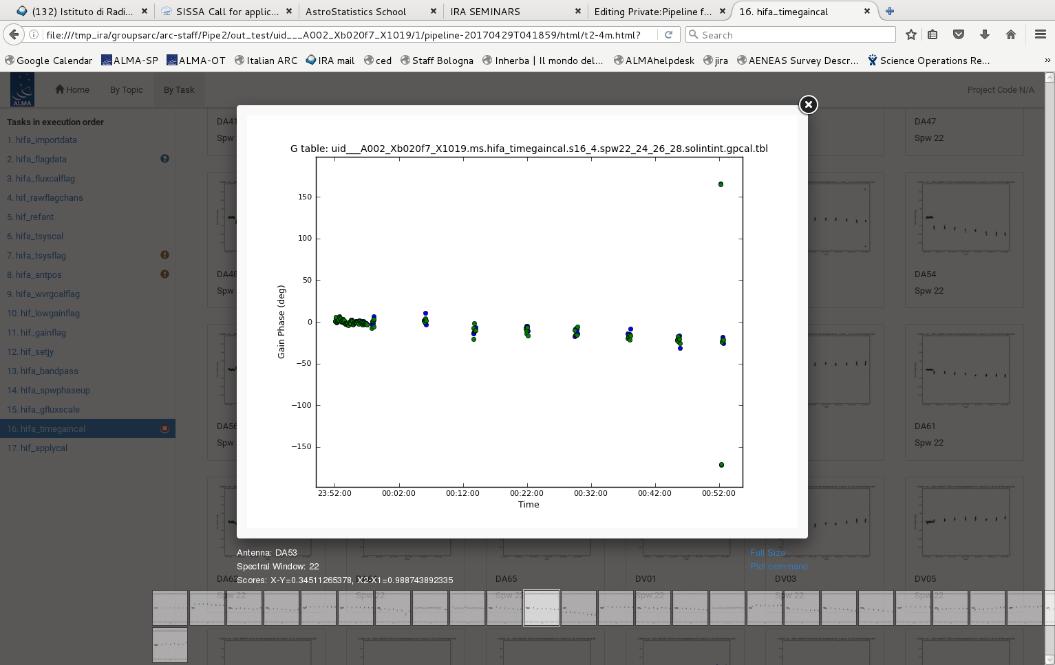Close the enlarged gain phase plot lightbox
The height and width of the screenshot is (665, 1055).
(x=808, y=105)
